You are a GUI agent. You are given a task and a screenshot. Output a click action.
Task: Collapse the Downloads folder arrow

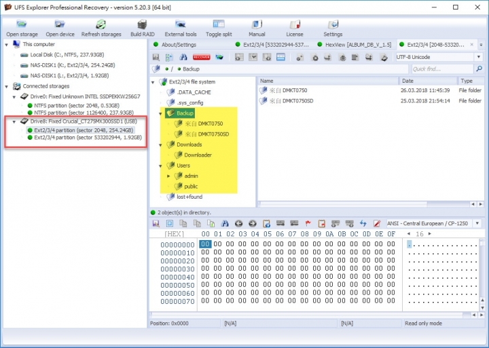point(161,145)
